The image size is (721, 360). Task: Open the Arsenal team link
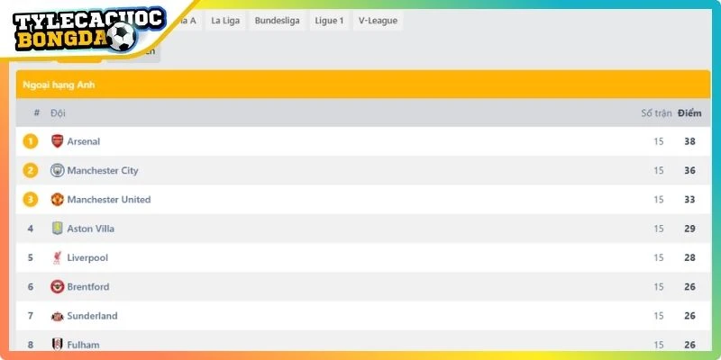pyautogui.click(x=83, y=141)
